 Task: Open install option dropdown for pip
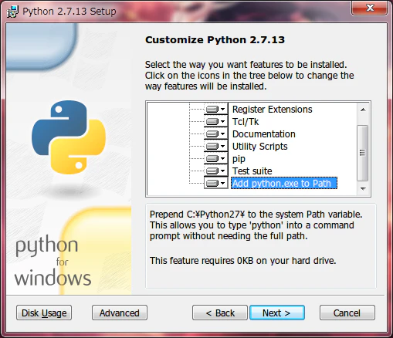(x=216, y=158)
